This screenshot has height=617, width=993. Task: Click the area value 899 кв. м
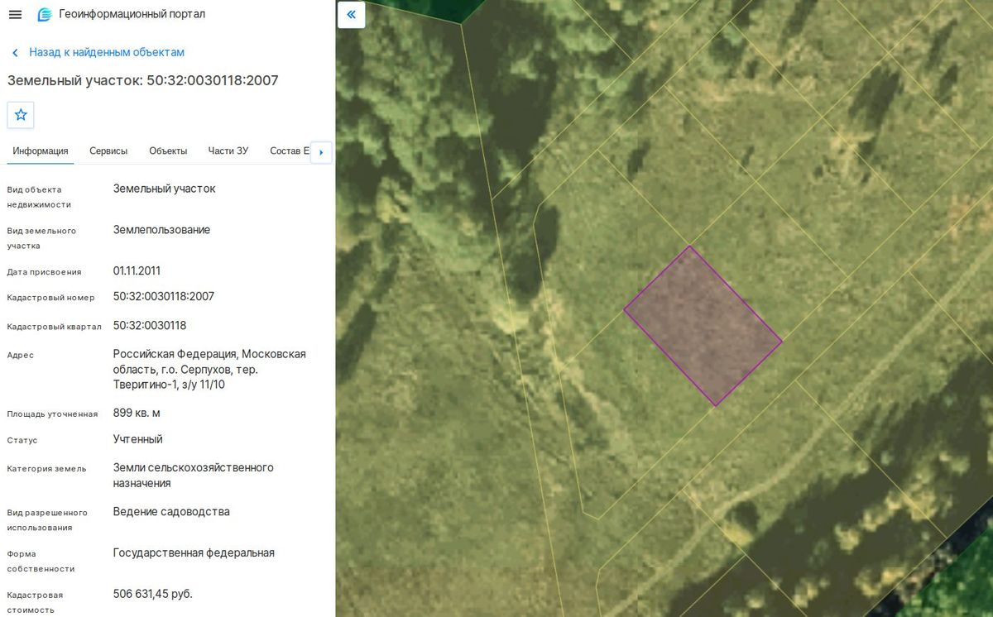tap(137, 413)
